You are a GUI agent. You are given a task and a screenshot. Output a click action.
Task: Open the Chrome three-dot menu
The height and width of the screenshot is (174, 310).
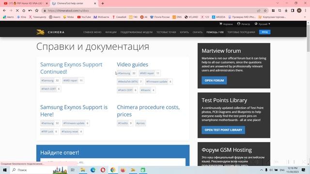(x=306, y=11)
